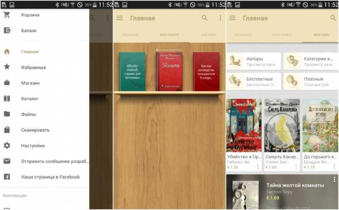Tap the Баланс wallet icon
This screenshot has width=339, height=210.
point(7,30)
